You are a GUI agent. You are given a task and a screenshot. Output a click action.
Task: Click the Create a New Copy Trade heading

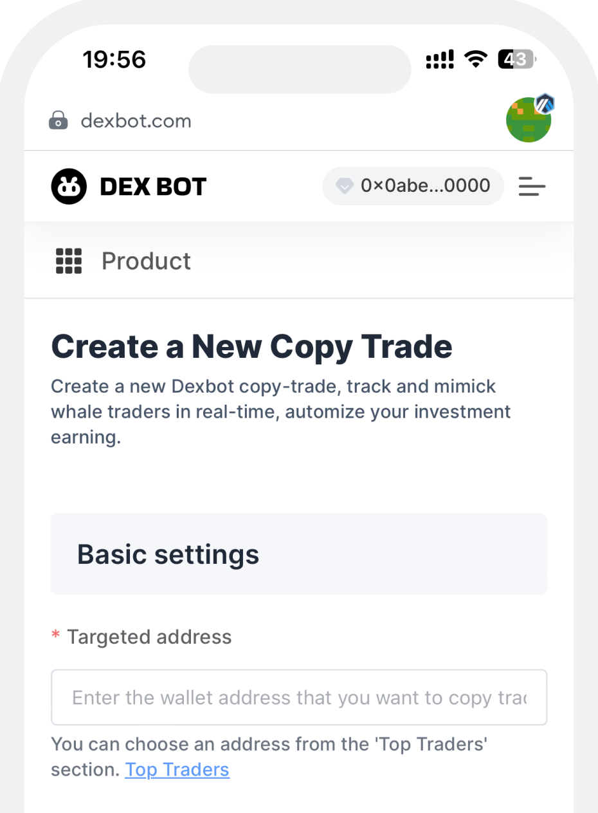[x=251, y=346]
